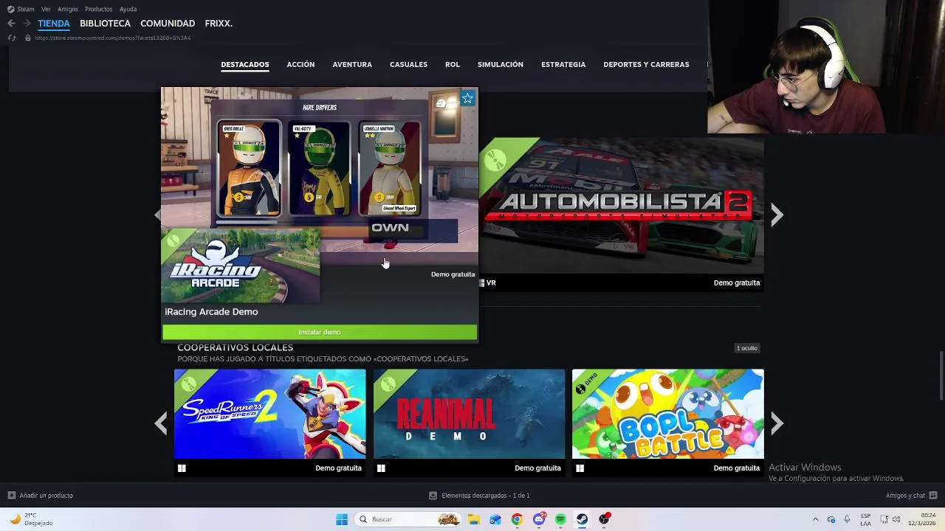945x531 pixels.
Task: Select ROL category tab
Action: pos(453,64)
